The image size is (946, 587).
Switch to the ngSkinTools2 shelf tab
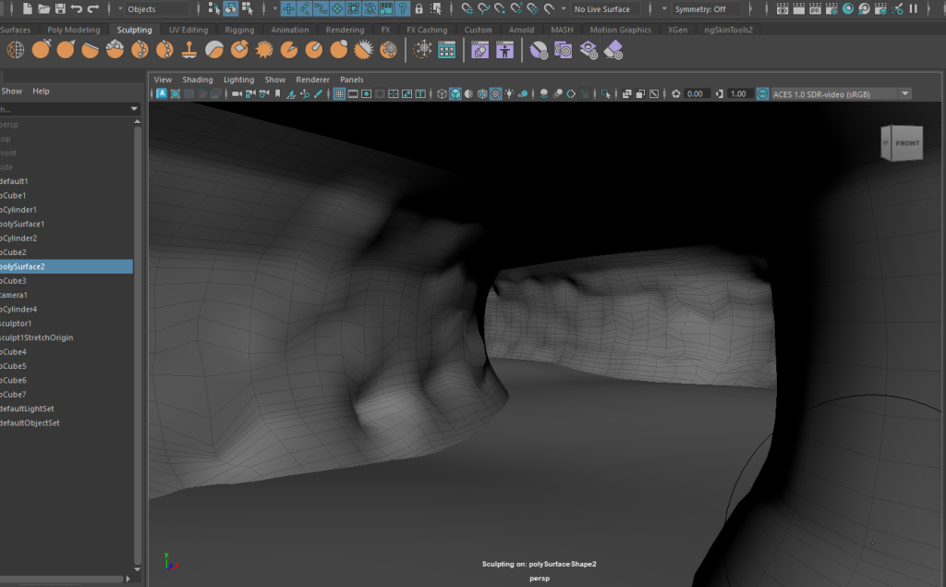(728, 30)
